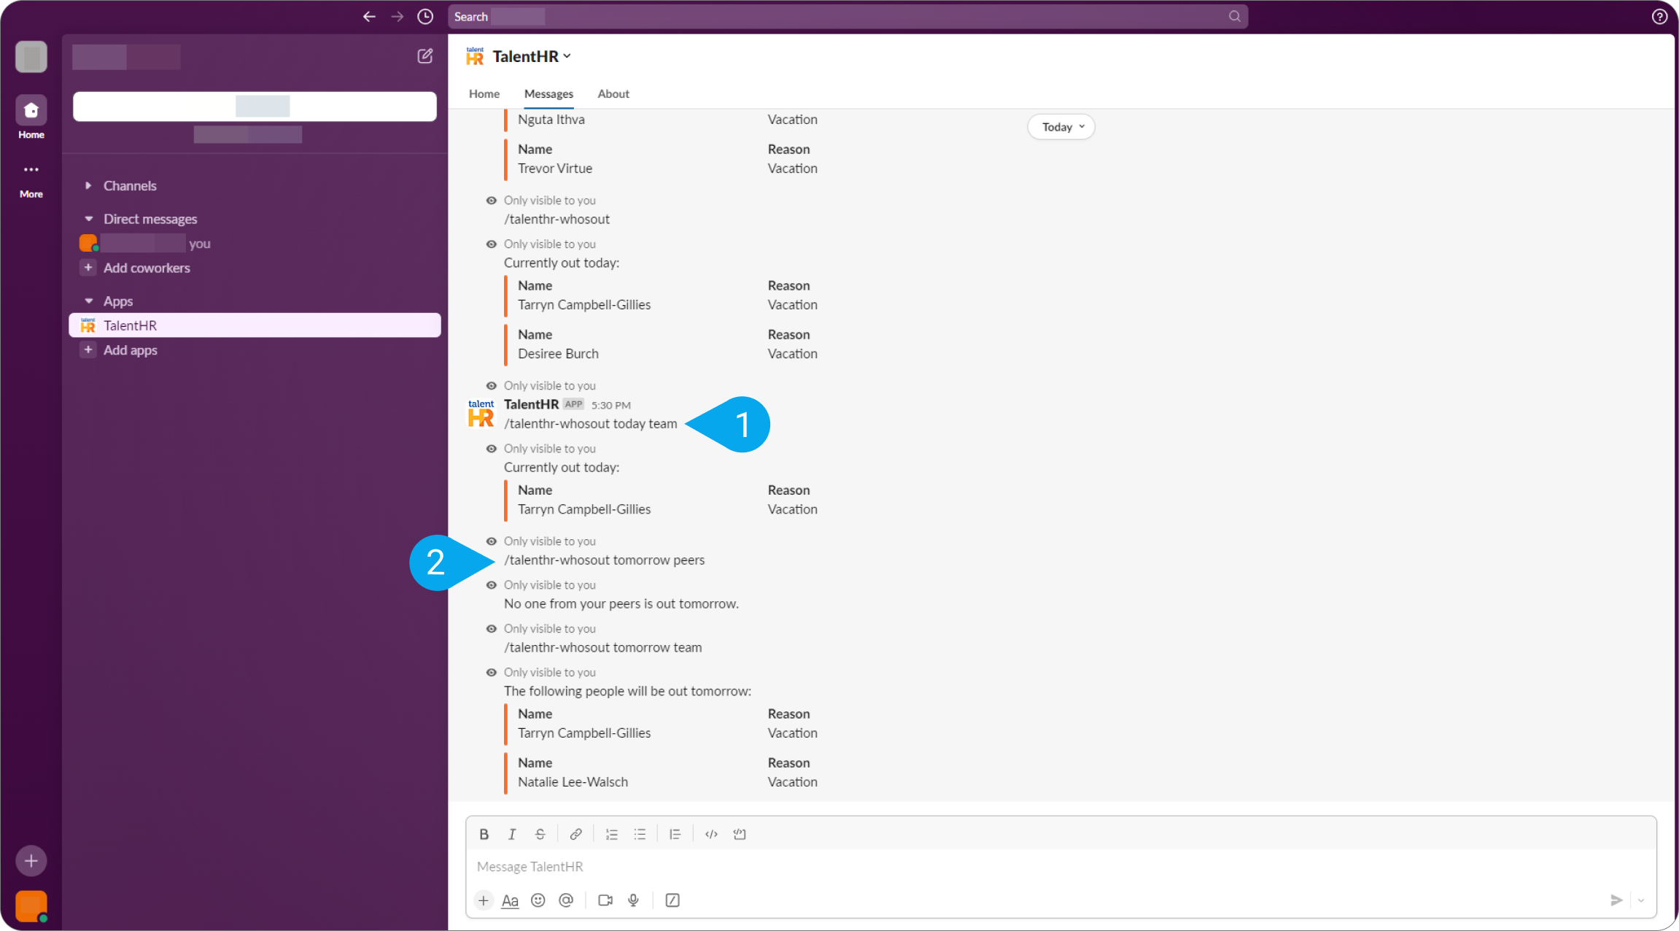Open history clock icon
The image size is (1679, 931).
point(425,16)
